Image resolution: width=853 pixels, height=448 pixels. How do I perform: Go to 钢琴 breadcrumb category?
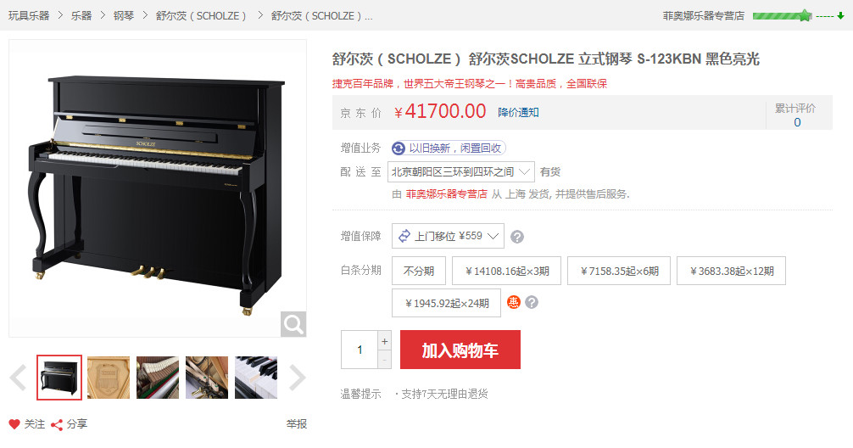click(124, 16)
